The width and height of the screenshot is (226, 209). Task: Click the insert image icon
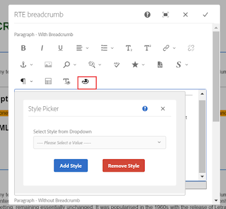pos(48,64)
